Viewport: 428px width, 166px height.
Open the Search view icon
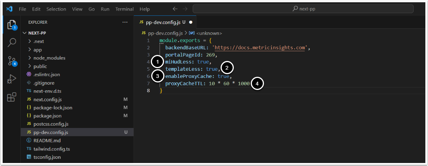coord(12,43)
